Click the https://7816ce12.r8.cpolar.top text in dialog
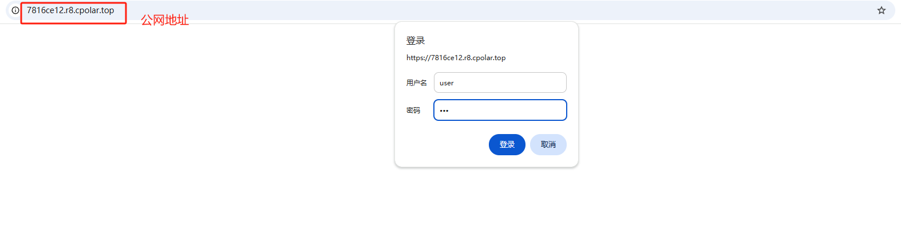The width and height of the screenshot is (901, 228). (x=456, y=58)
